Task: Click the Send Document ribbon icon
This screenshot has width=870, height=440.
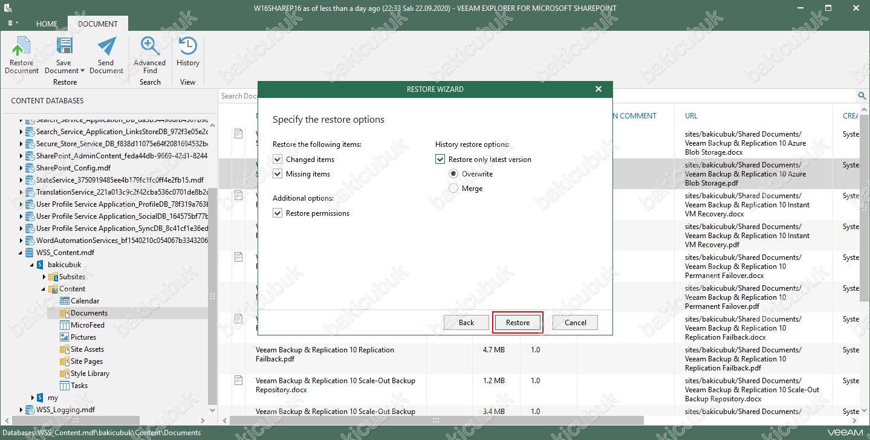Action: [106, 47]
